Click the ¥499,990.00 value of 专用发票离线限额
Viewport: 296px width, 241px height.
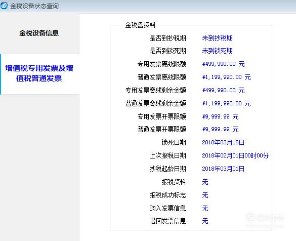[223, 64]
